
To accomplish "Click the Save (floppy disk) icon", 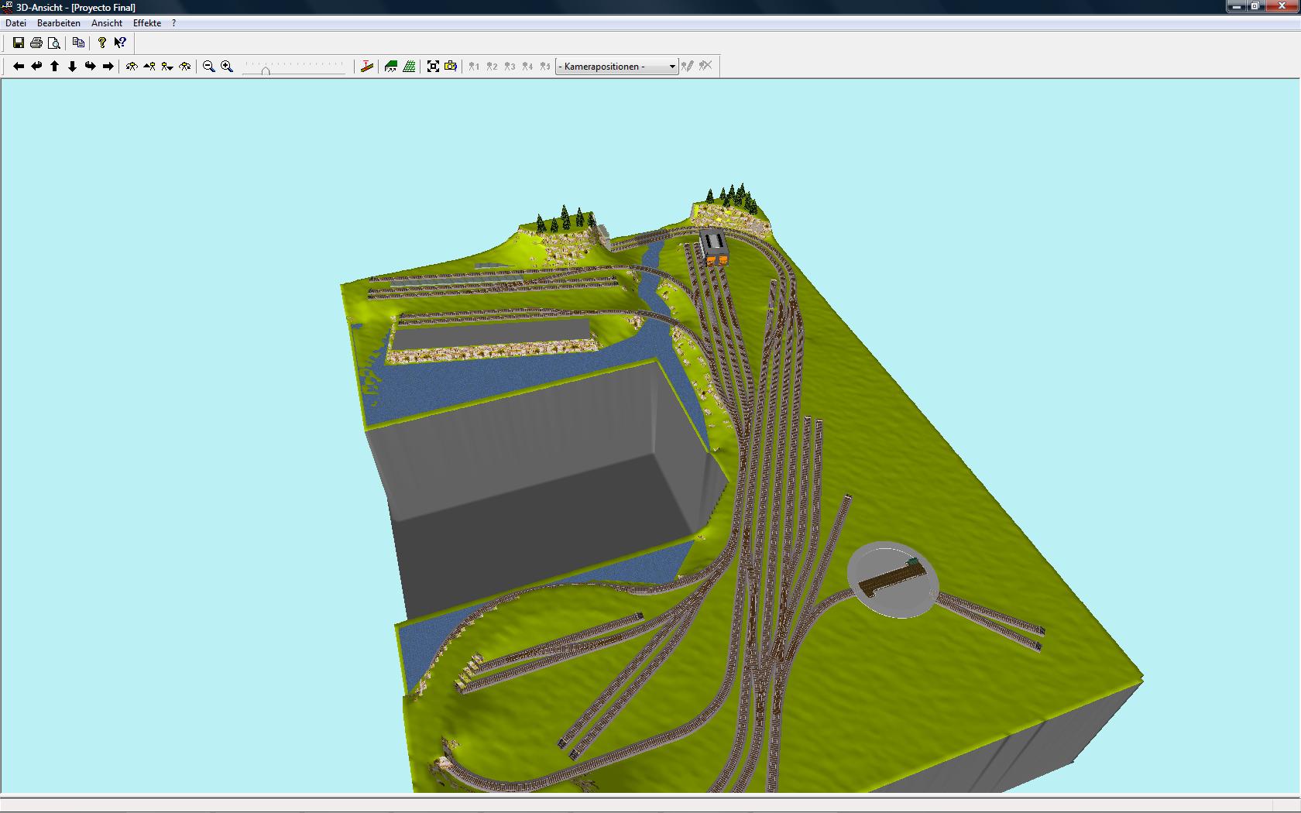I will (19, 43).
